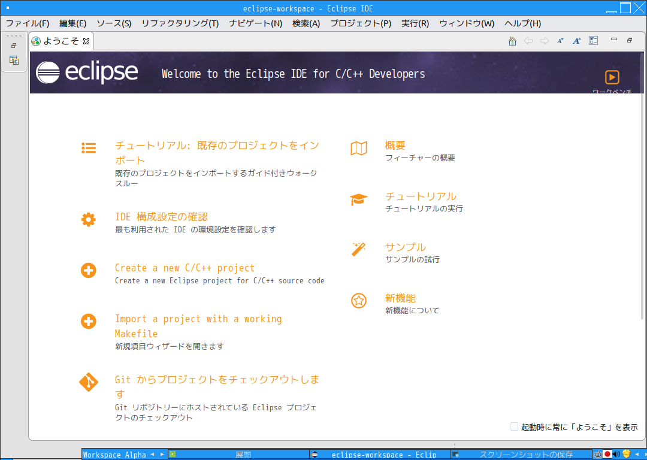Open the 実行(R) menu
The width and height of the screenshot is (647, 460).
415,23
